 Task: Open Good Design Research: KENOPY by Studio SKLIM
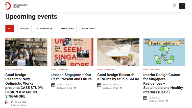118,77
